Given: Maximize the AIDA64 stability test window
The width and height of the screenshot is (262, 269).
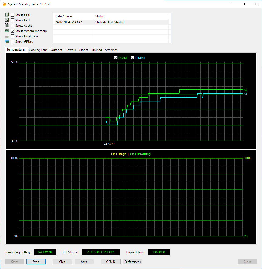Looking at the screenshot, I should tap(243, 4).
